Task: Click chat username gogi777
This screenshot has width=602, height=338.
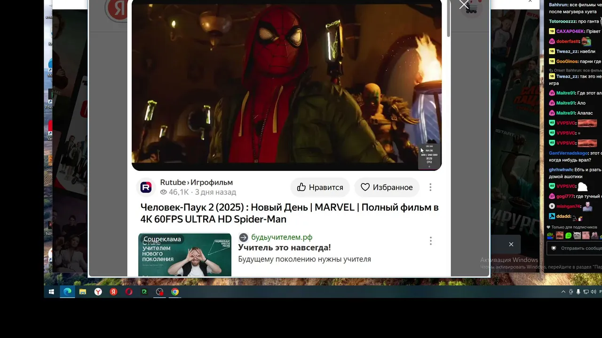Action: tap(565, 196)
